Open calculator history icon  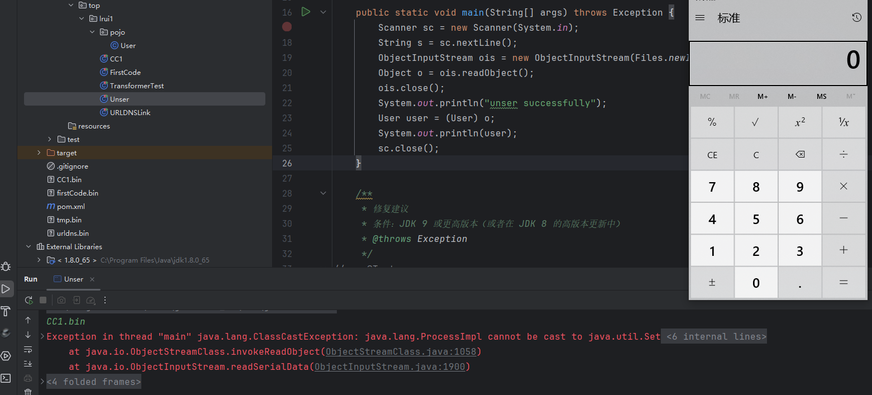point(856,18)
